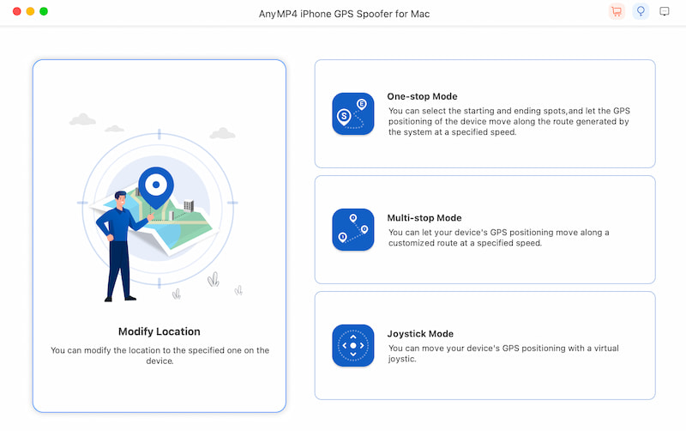Click the blue map pin in the illustration

click(x=155, y=185)
